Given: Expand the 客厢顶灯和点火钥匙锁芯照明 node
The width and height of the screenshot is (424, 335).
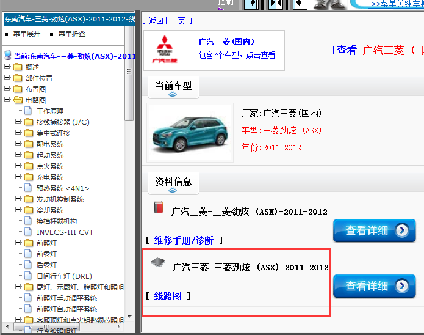Looking at the screenshot, I should (x=18, y=320).
